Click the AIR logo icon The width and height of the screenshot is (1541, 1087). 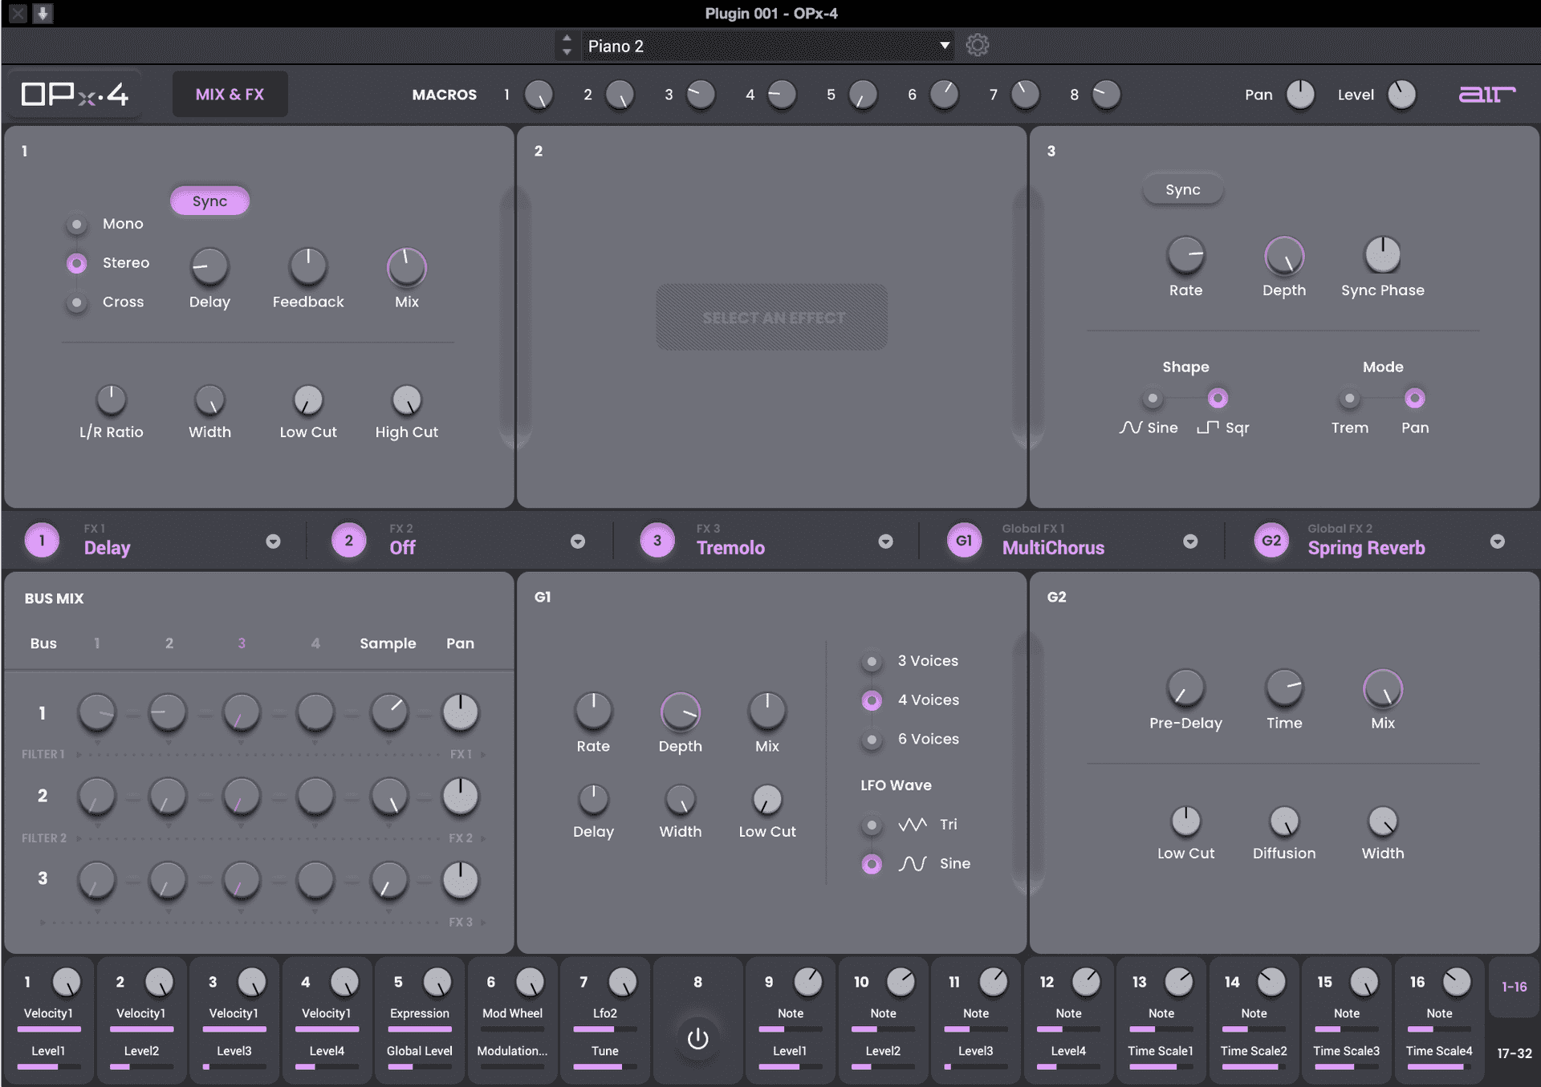(x=1486, y=95)
